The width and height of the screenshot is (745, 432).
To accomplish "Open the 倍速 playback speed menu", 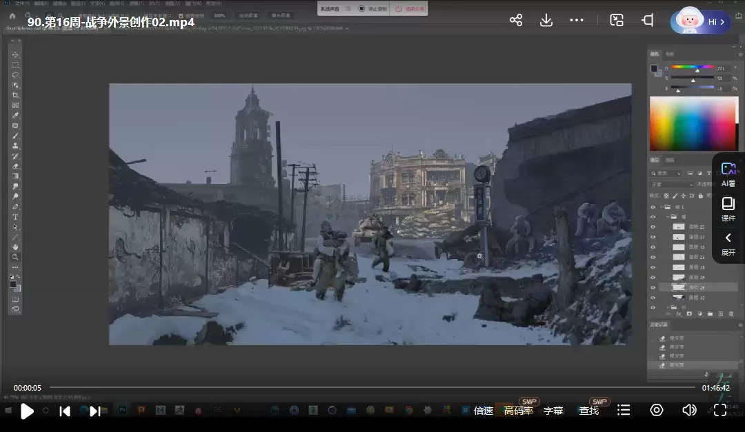I will coord(484,411).
